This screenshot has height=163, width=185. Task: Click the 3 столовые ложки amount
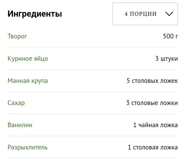pos(152,103)
